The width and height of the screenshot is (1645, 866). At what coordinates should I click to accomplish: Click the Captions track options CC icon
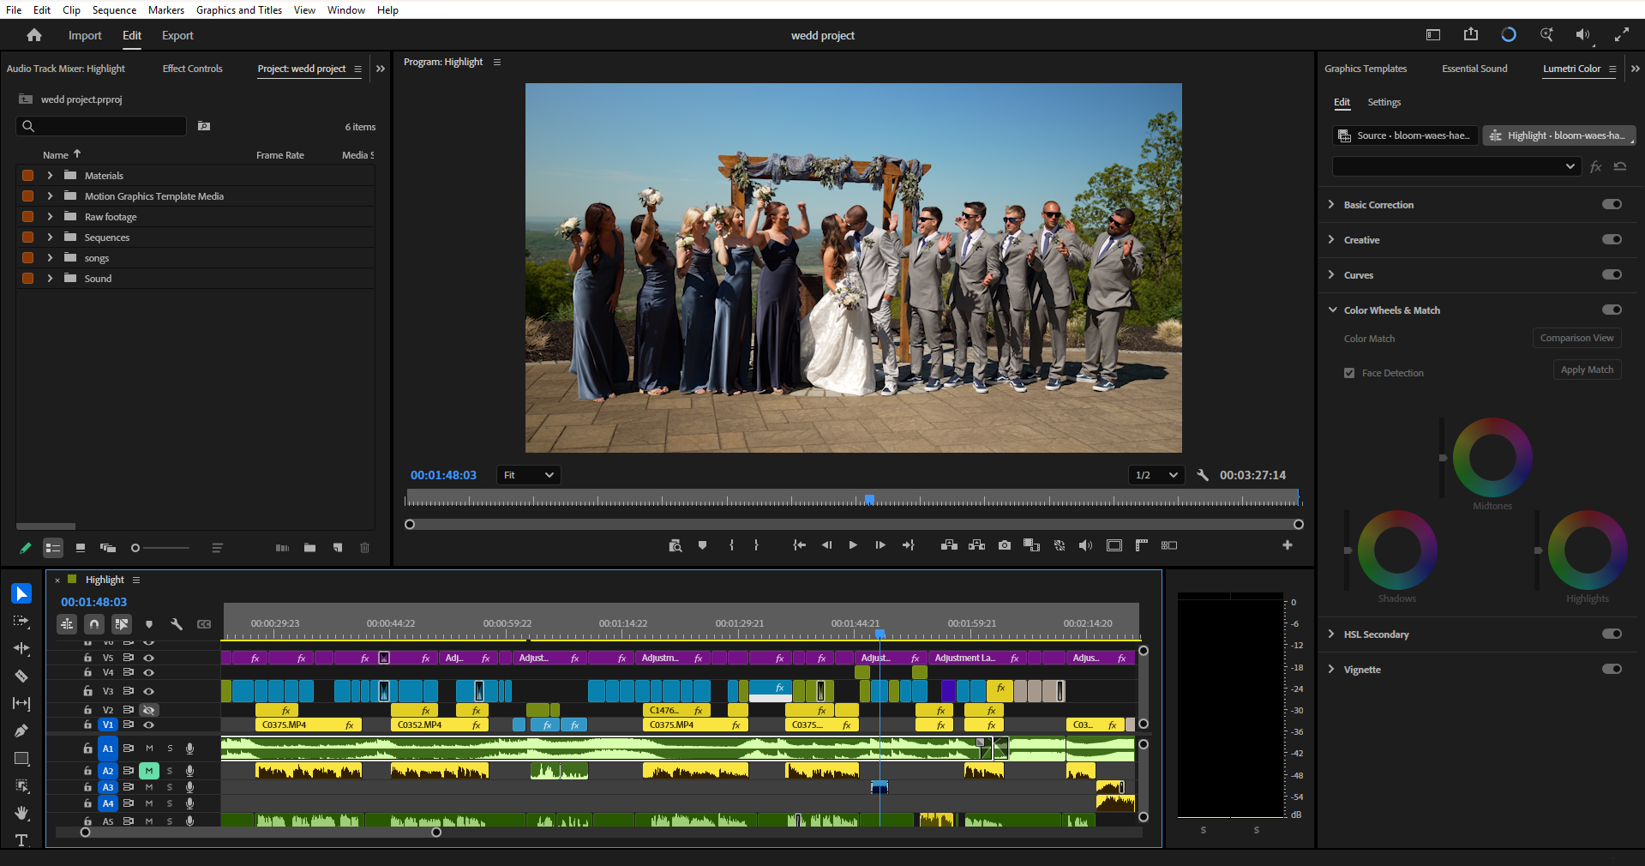(x=204, y=624)
